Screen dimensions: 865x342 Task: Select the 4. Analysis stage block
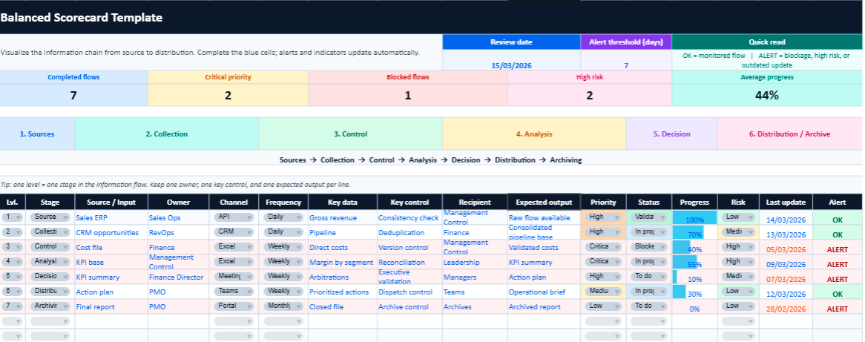tap(534, 134)
